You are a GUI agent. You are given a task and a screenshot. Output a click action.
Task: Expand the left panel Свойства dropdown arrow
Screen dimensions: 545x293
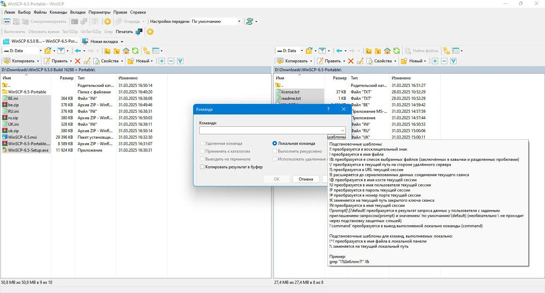(122, 61)
